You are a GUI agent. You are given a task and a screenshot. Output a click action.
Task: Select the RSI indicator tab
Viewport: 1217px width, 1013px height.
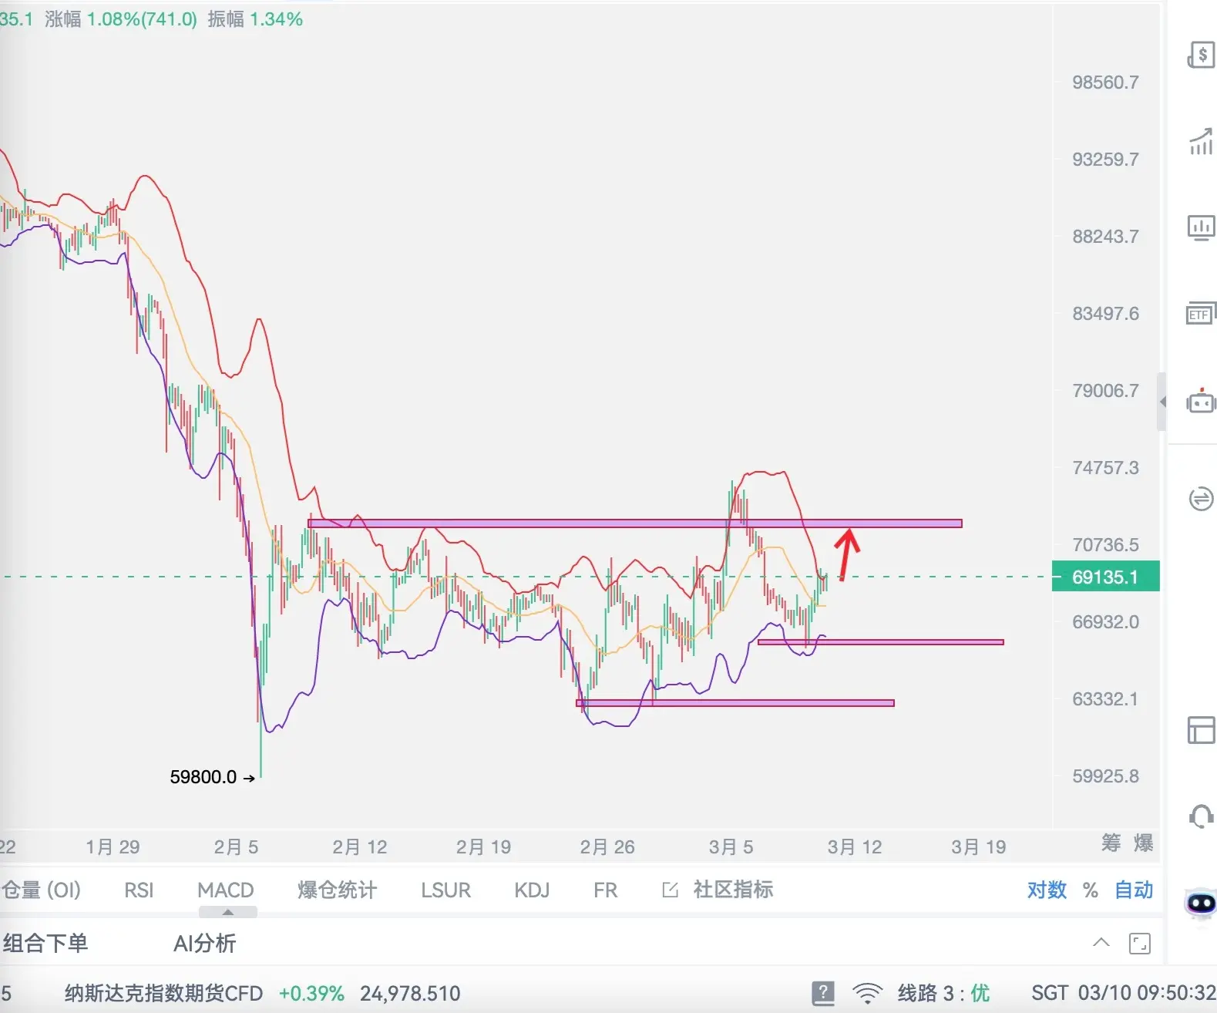pos(139,890)
